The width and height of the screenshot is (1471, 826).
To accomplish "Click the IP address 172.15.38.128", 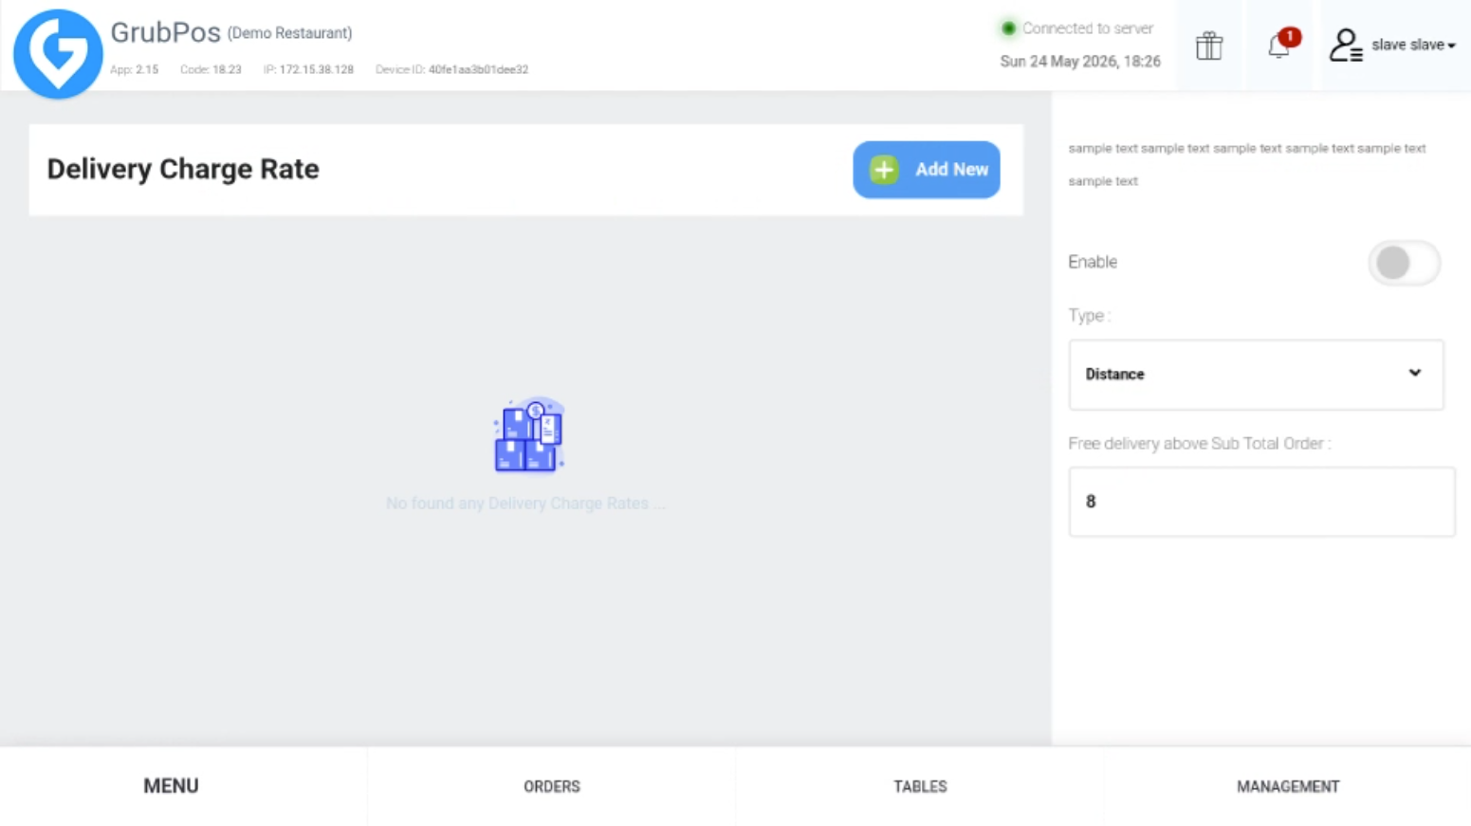I will tap(316, 69).
